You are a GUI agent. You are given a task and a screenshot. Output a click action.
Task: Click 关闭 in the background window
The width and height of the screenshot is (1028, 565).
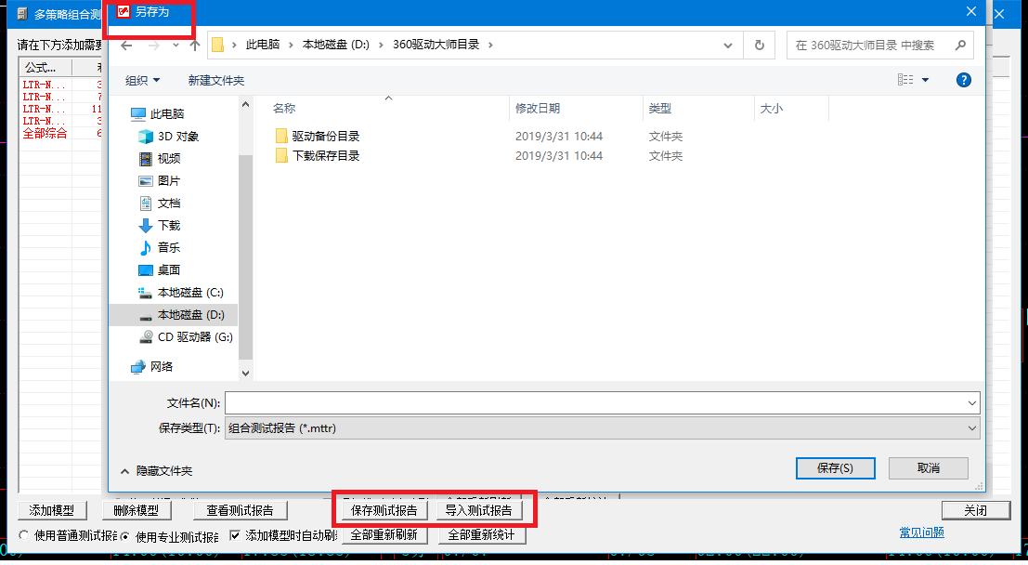tap(976, 510)
